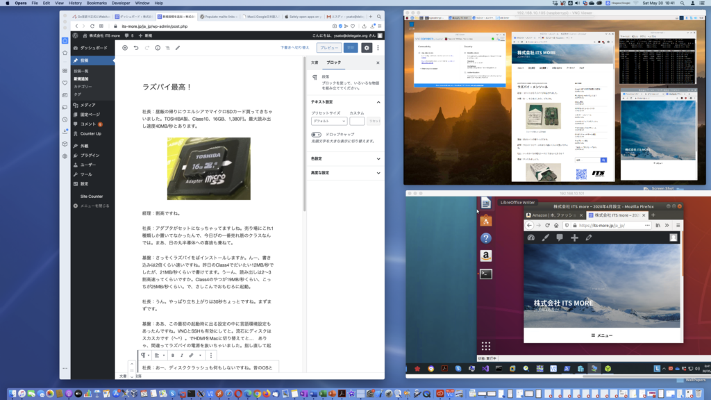711x400 pixels.
Task: Click the カスタム font size field
Action: click(357, 121)
